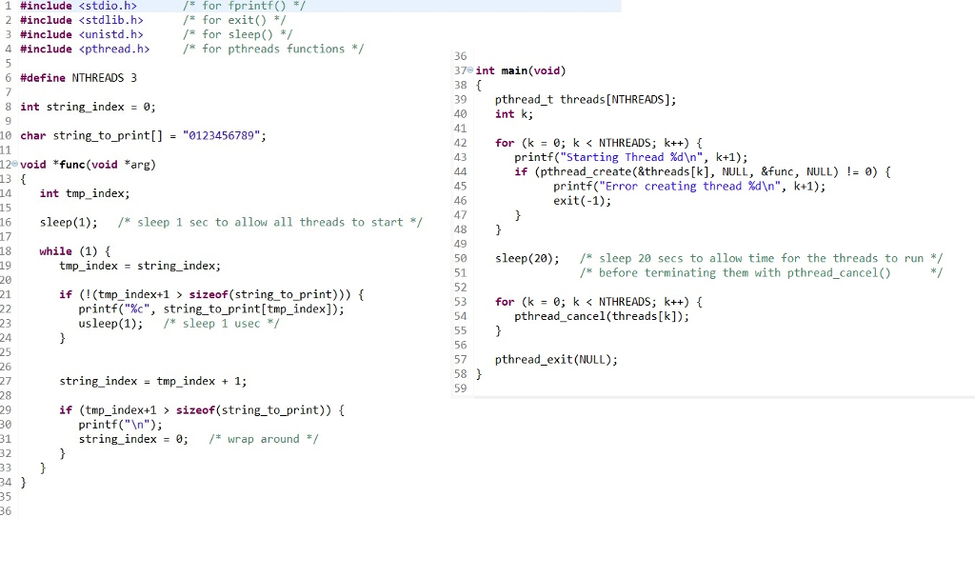This screenshot has width=975, height=577.
Task: Click the int main(void) declaration
Action: coord(517,70)
